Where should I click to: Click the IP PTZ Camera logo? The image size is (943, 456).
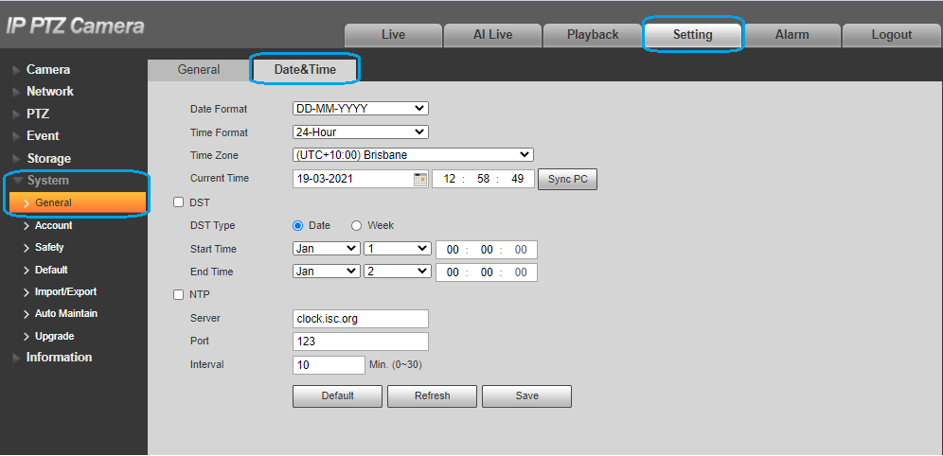pos(75,26)
